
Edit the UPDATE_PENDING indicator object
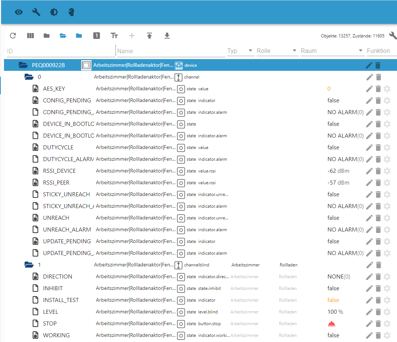[x=369, y=241]
